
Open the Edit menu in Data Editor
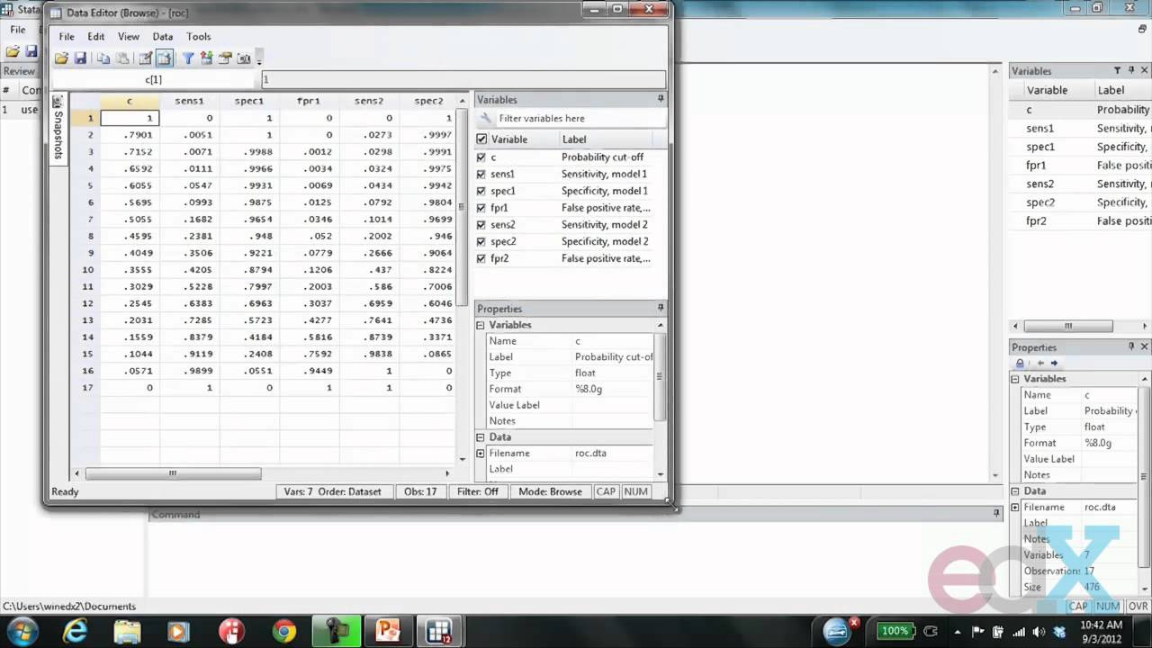[96, 37]
